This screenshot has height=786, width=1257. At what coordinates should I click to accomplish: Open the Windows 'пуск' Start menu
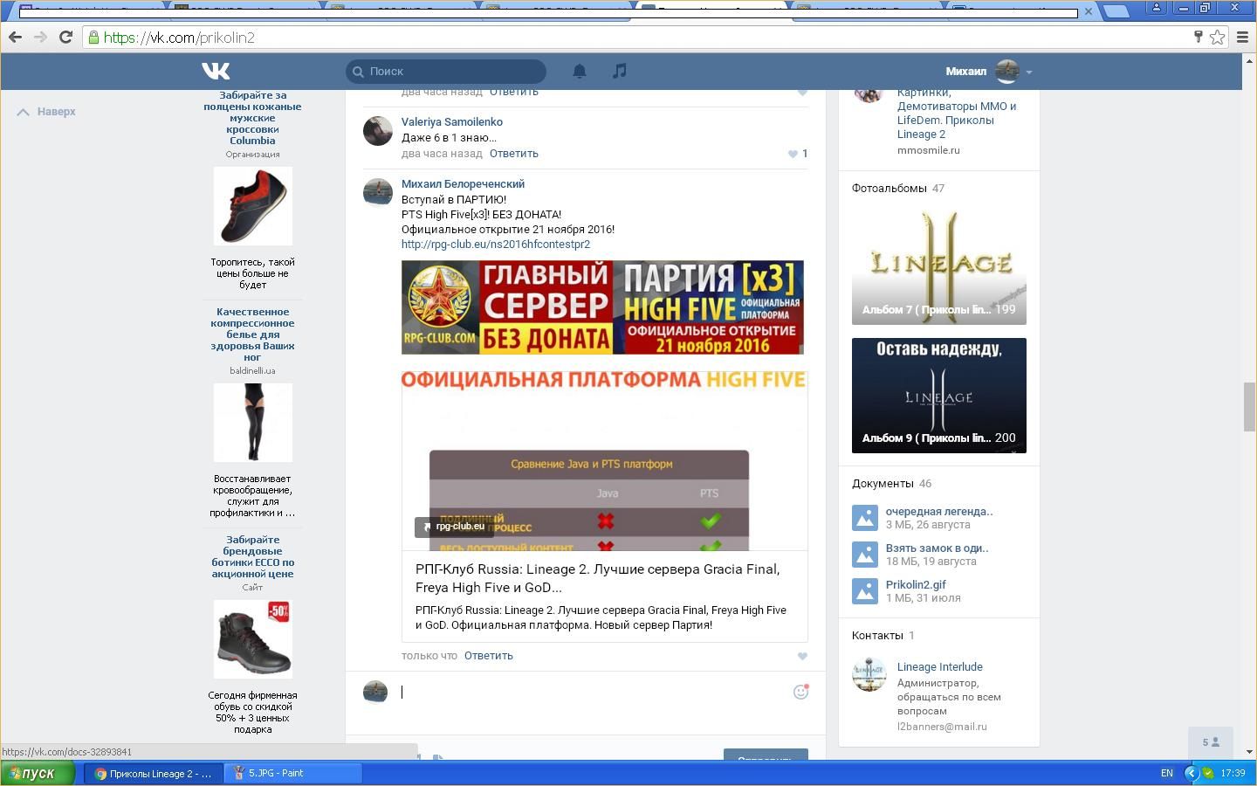coord(38,773)
